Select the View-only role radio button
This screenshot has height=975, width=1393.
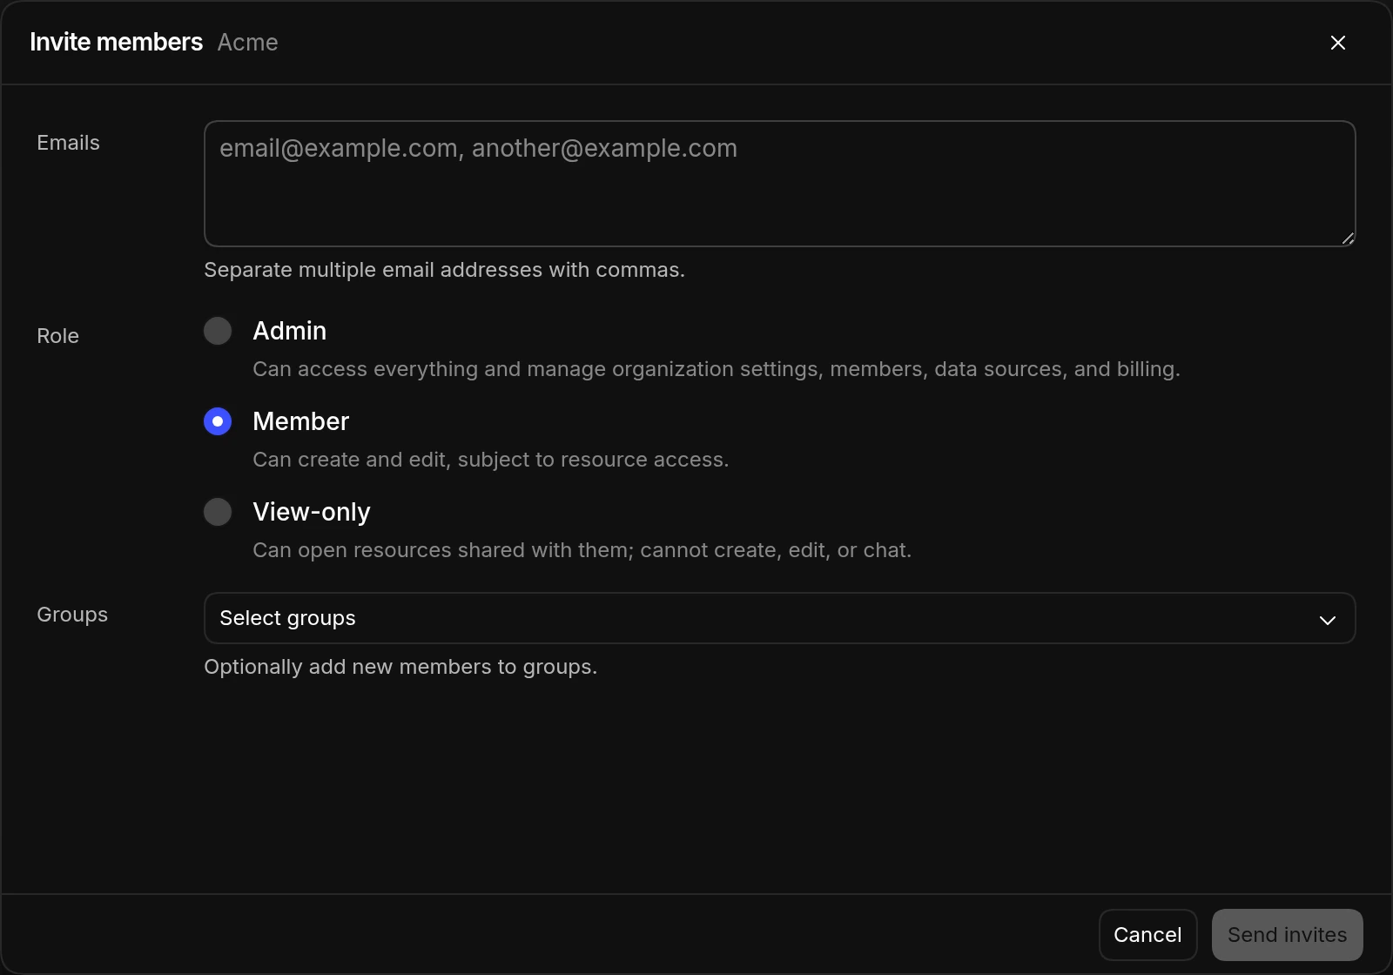(x=218, y=512)
